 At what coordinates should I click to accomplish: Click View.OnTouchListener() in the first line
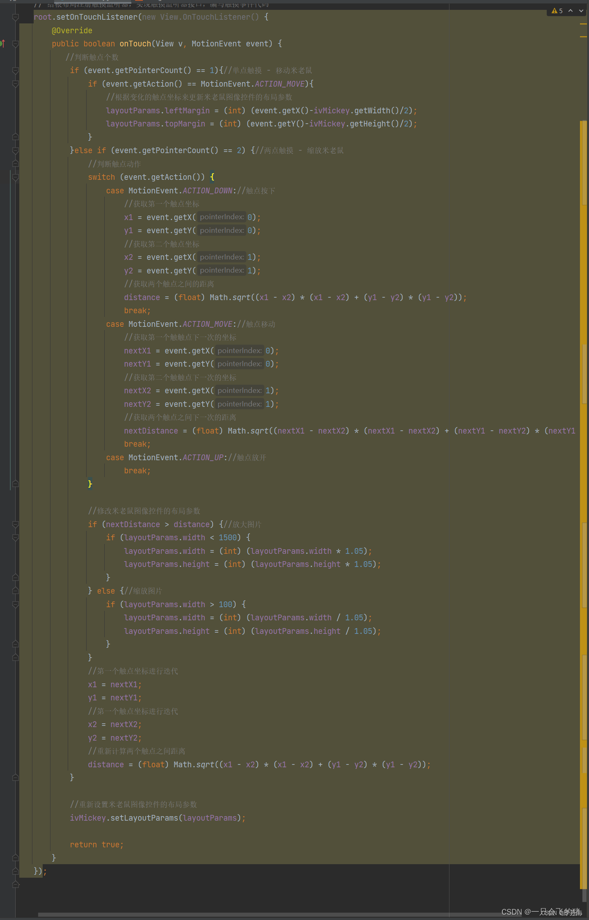click(x=209, y=17)
